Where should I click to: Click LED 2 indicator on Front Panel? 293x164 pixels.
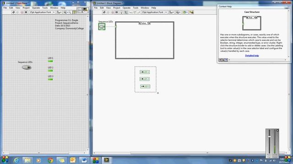tap(50, 71)
